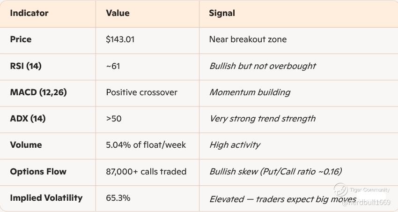Screen dimensions: 398x212
Task: Click the Very strong trend strength signal
Action: (263, 119)
